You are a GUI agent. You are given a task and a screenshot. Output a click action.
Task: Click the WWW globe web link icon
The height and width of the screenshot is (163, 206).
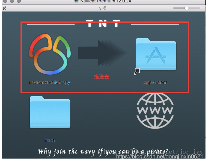pos(155,111)
